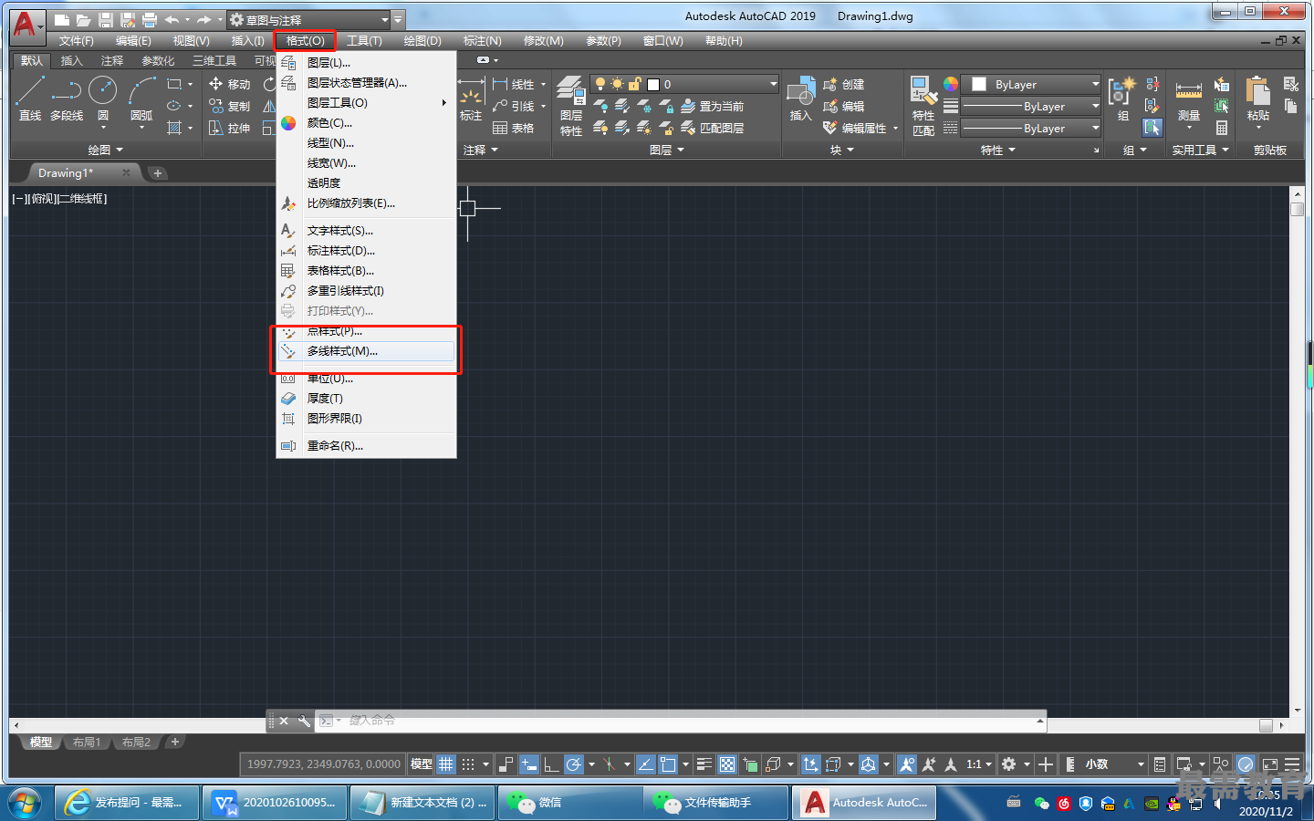This screenshot has width=1314, height=821.
Task: Click the layer 0 white color box
Action: tap(653, 84)
